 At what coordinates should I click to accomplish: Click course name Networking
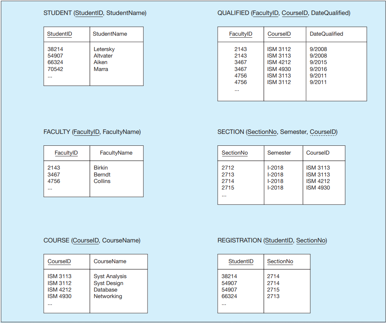click(x=108, y=297)
